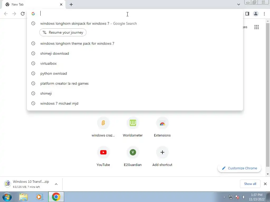
Task: Click the Google icon in the address bar
Action: click(33, 14)
